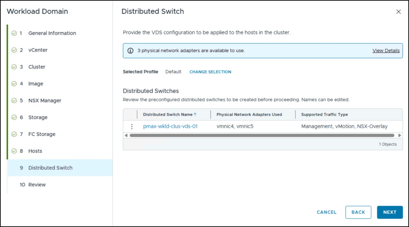Open View Details link
Viewport: 409px width, 227px height.
tap(386, 51)
